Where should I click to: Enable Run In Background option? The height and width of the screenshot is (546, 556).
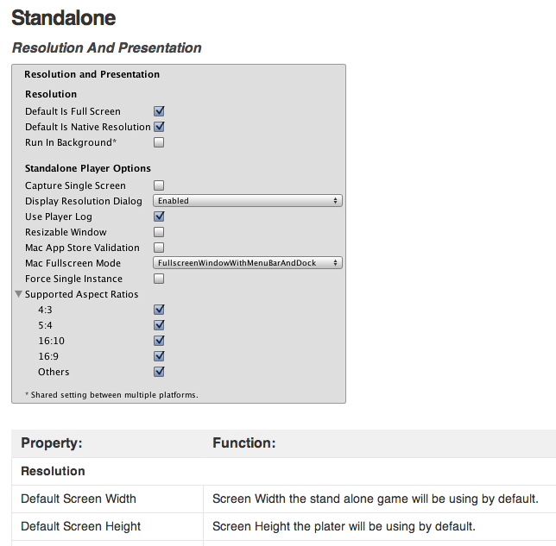tap(159, 142)
